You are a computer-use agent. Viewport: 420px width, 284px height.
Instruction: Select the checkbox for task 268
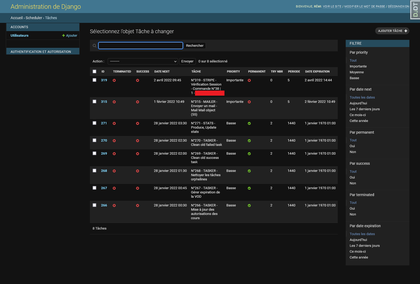pos(94,171)
